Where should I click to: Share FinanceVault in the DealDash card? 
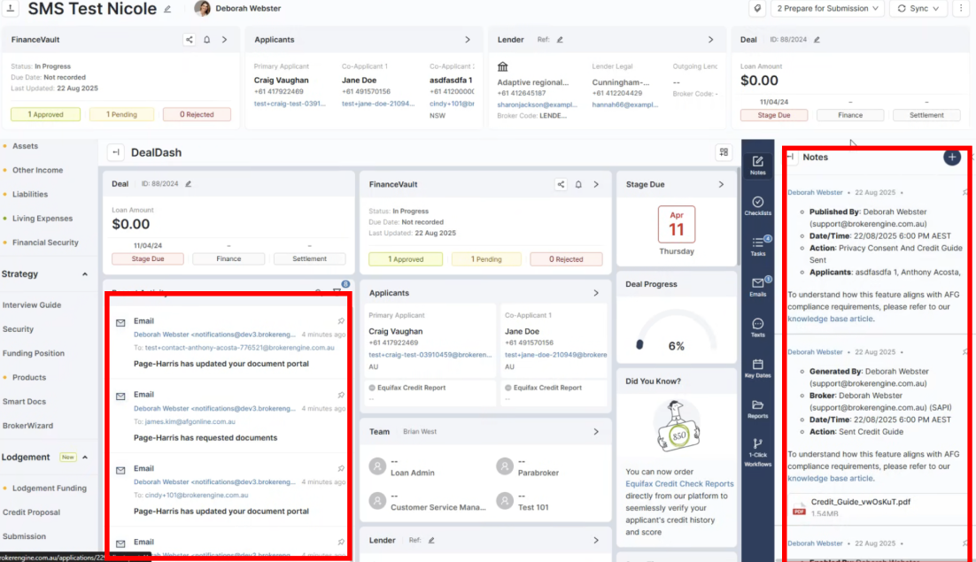tap(561, 185)
